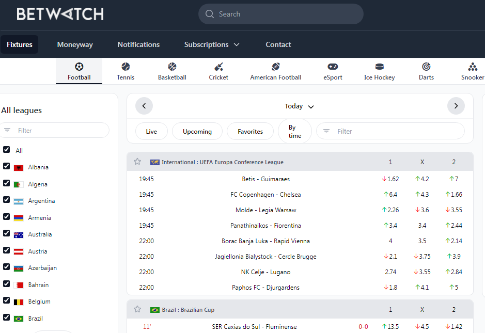
Task: Expand the Subscriptions dropdown menu
Action: [x=212, y=44]
